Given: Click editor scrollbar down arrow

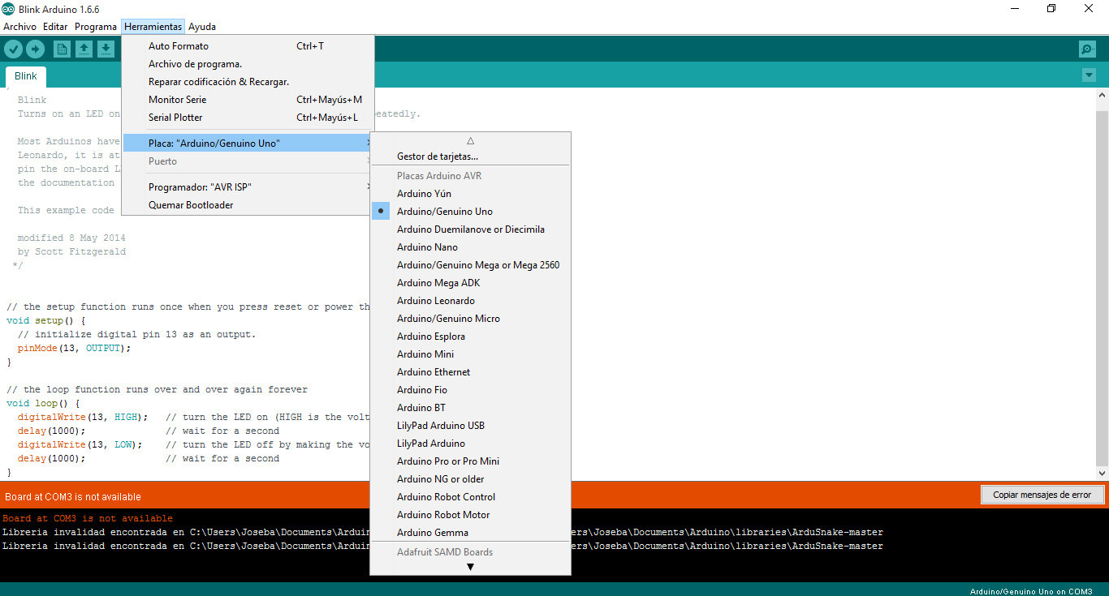Looking at the screenshot, I should [x=1103, y=473].
